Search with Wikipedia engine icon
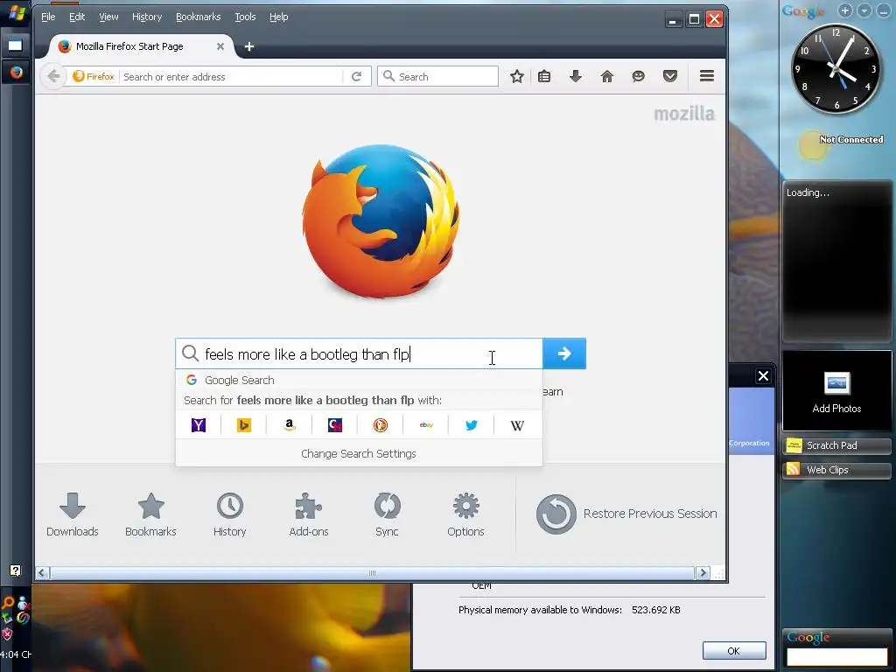The width and height of the screenshot is (896, 672). pyautogui.click(x=517, y=425)
